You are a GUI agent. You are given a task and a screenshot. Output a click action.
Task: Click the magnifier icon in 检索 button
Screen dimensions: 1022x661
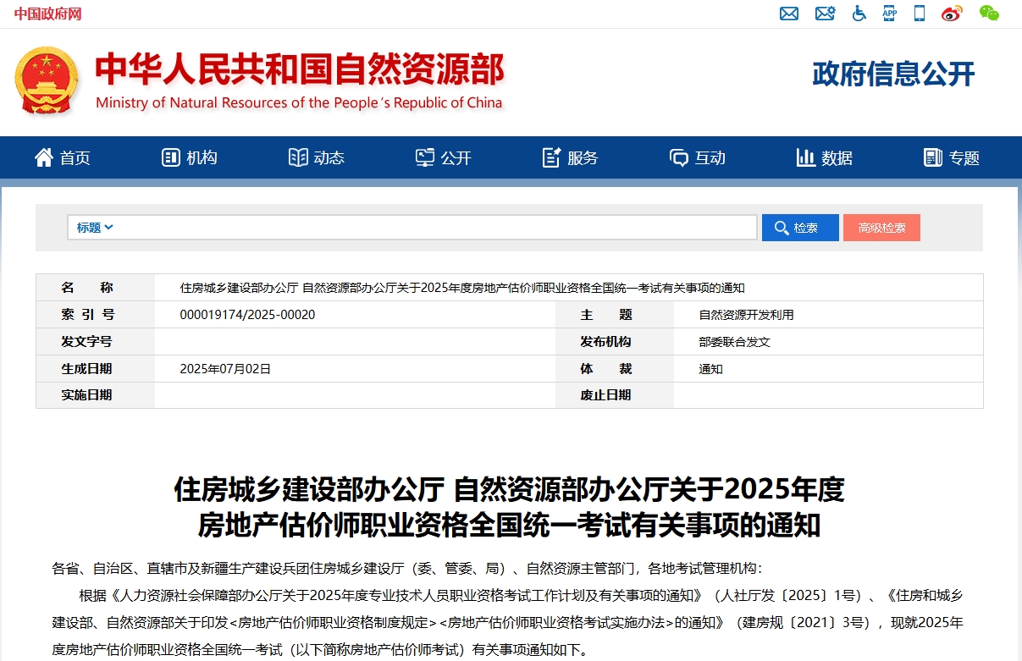(x=782, y=228)
